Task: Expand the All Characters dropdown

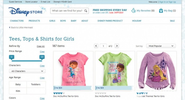Action: (x=27, y=71)
